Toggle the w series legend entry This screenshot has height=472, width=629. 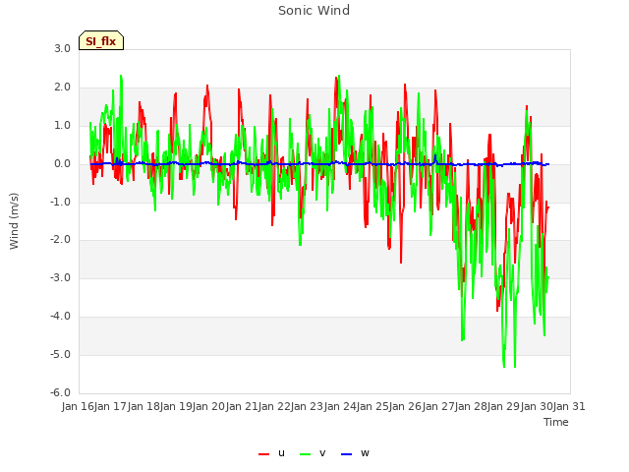coord(355,453)
